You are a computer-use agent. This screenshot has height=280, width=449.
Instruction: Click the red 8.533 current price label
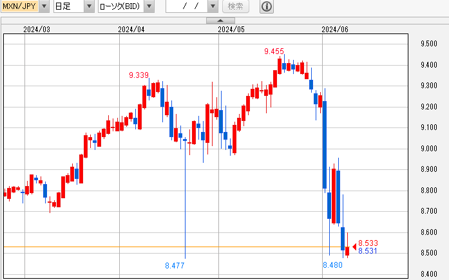[x=368, y=243]
